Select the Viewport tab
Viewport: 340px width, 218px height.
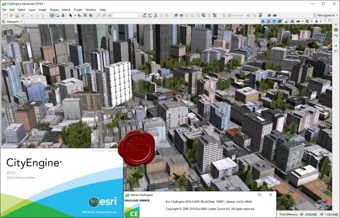click(12, 22)
